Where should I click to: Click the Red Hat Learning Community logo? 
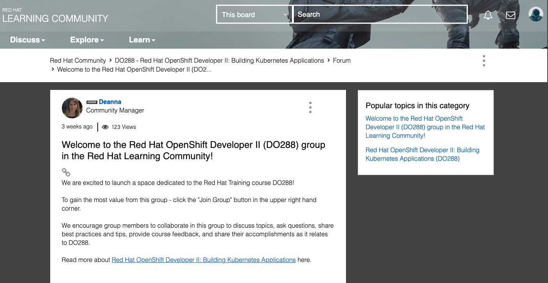pyautogui.click(x=55, y=14)
